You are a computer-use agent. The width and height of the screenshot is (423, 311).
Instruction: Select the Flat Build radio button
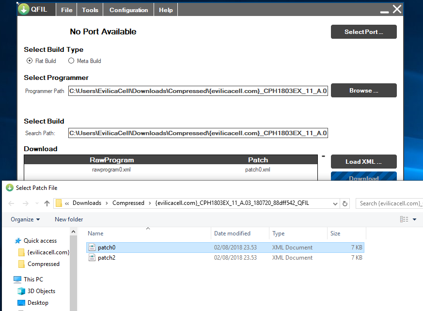pyautogui.click(x=30, y=61)
